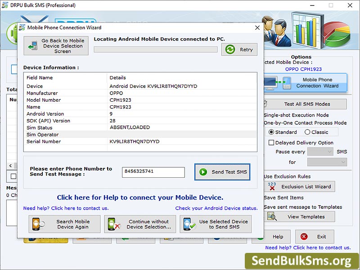Screen dimensions: 360x270
Task: Exit the application
Action: tap(315, 237)
